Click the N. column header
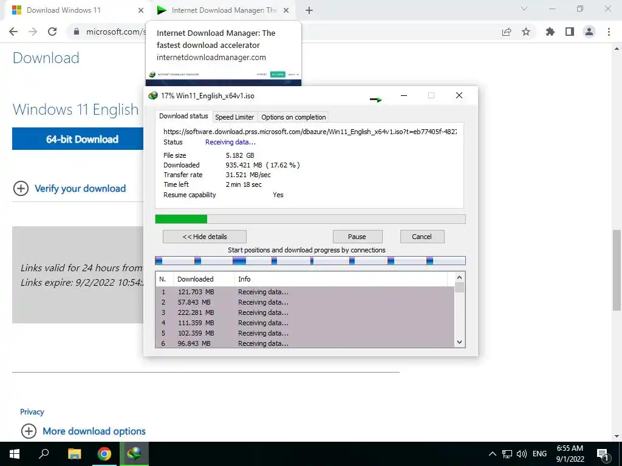 tap(165, 279)
